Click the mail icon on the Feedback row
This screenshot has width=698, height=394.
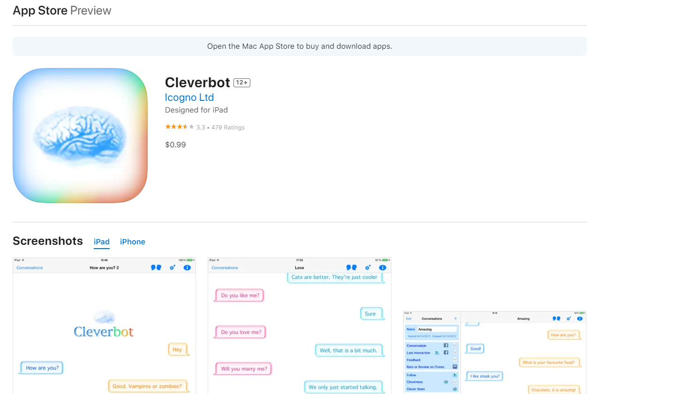[455, 360]
